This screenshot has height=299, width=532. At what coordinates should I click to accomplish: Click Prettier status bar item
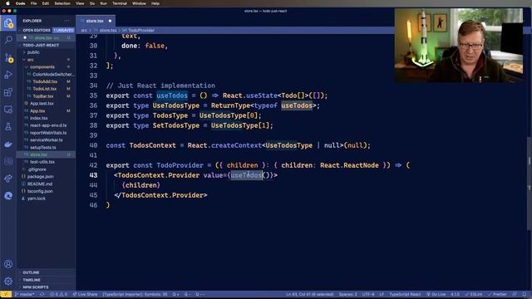pyautogui.click(x=497, y=294)
